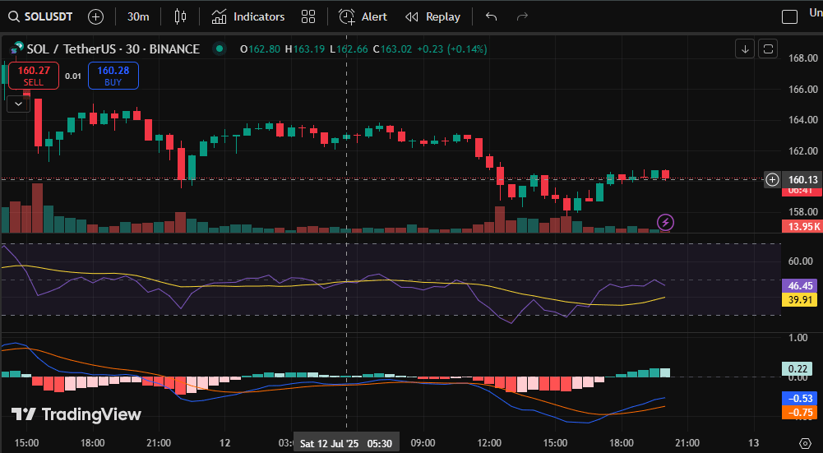Click the plus button at price 160.13
The width and height of the screenshot is (823, 453).
pos(772,179)
